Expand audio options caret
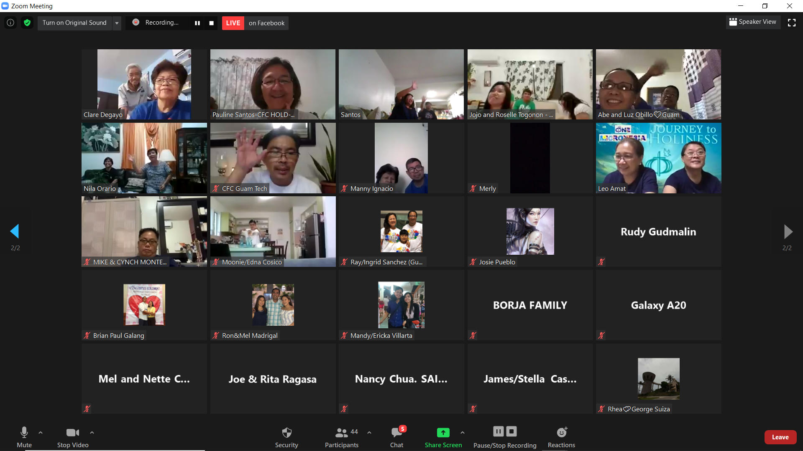 [41, 433]
